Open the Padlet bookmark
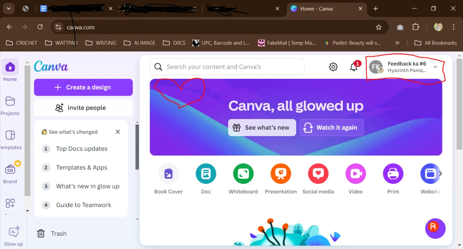 point(352,43)
